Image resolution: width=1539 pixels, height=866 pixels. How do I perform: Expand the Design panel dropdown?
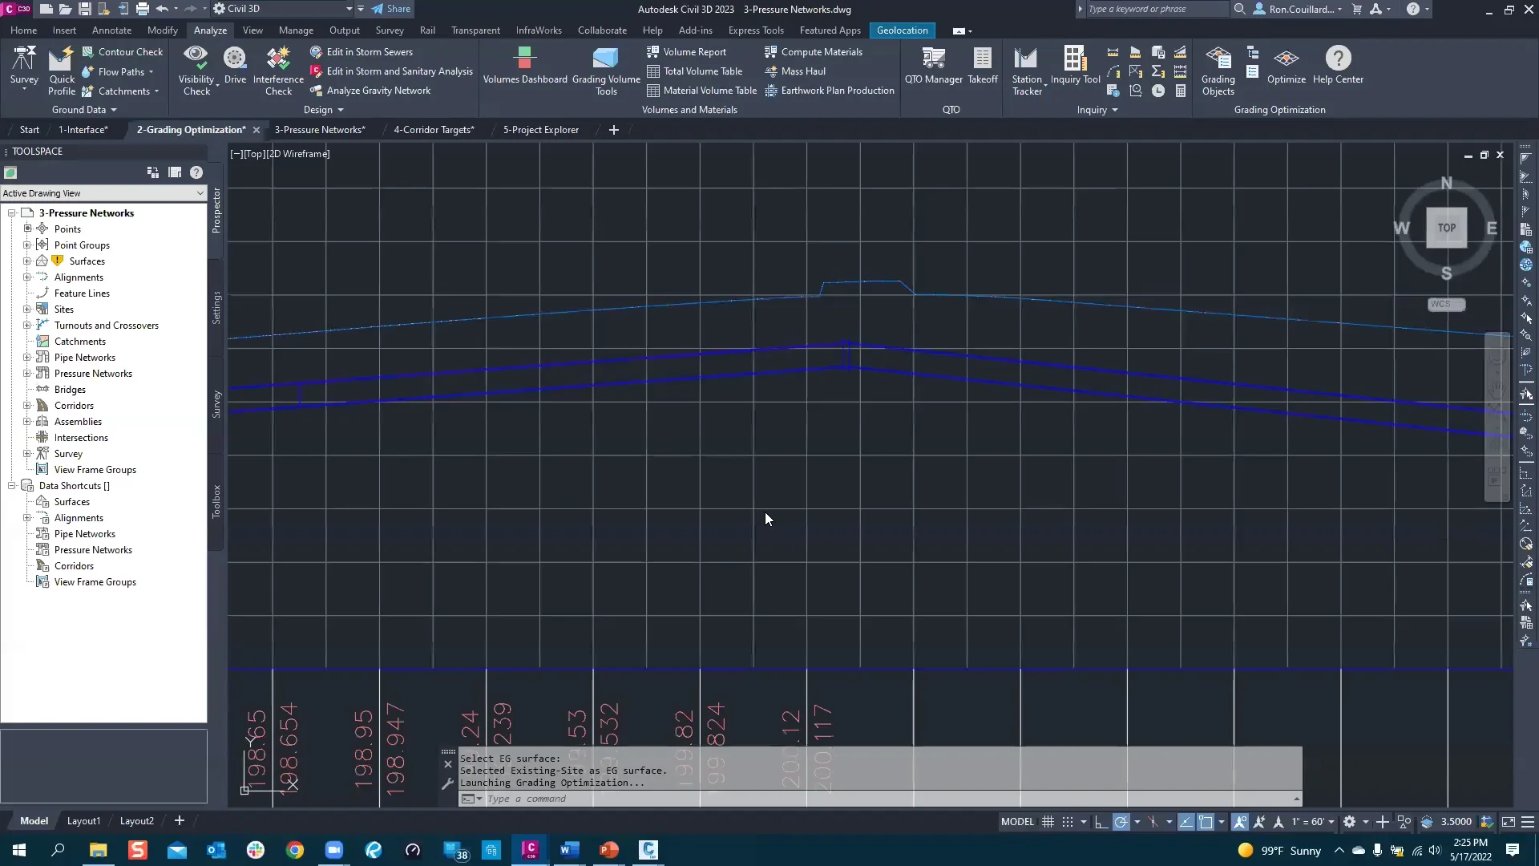coord(324,110)
